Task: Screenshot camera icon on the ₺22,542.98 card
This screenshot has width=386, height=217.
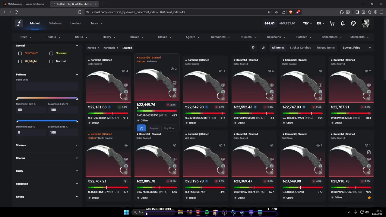Action: click(x=223, y=92)
